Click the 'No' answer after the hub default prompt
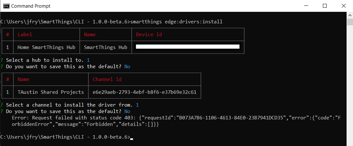353x146 pixels. 127,66
